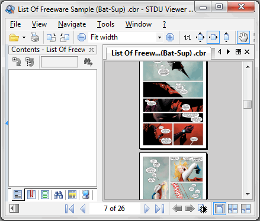
Task: Switch to the computer monitor panel tab
Action: [x=85, y=194]
